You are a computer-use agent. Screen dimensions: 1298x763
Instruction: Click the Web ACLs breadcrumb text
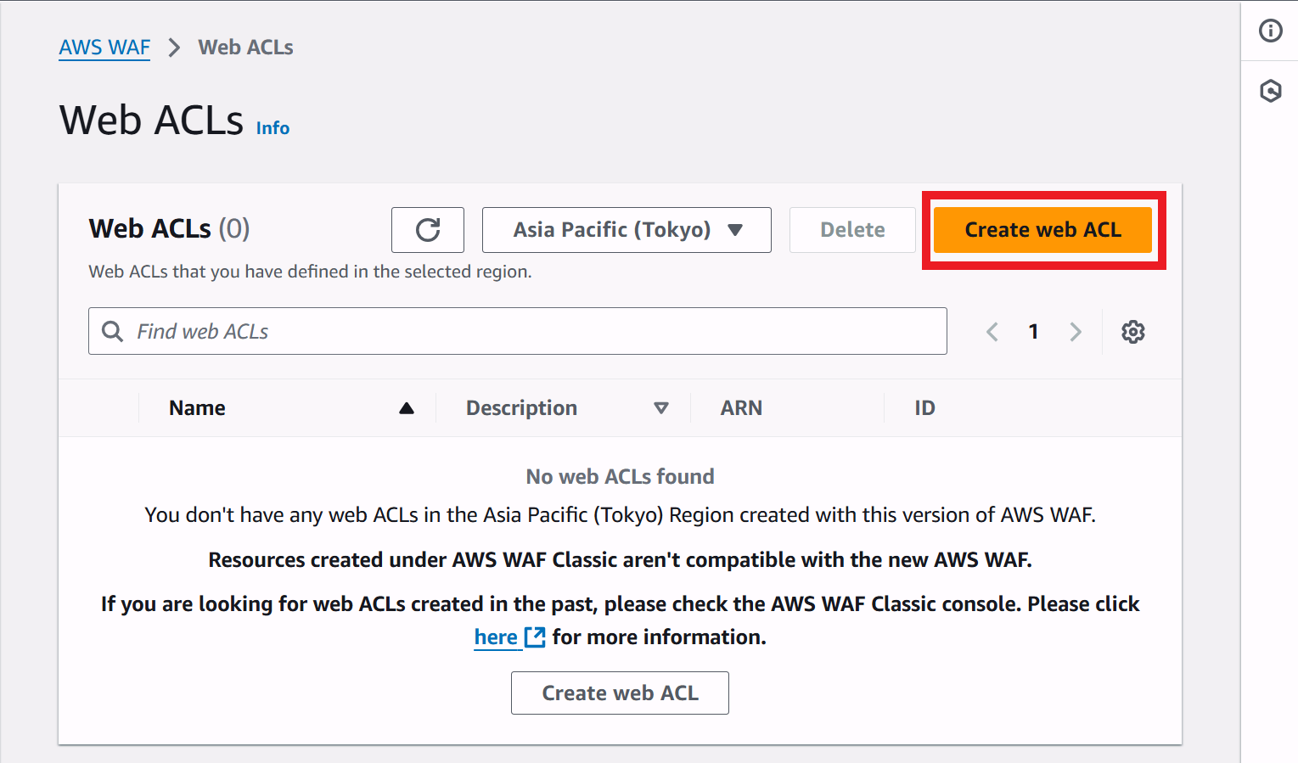click(245, 48)
